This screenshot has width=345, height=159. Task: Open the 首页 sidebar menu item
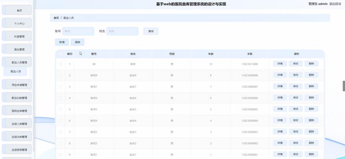17,10
